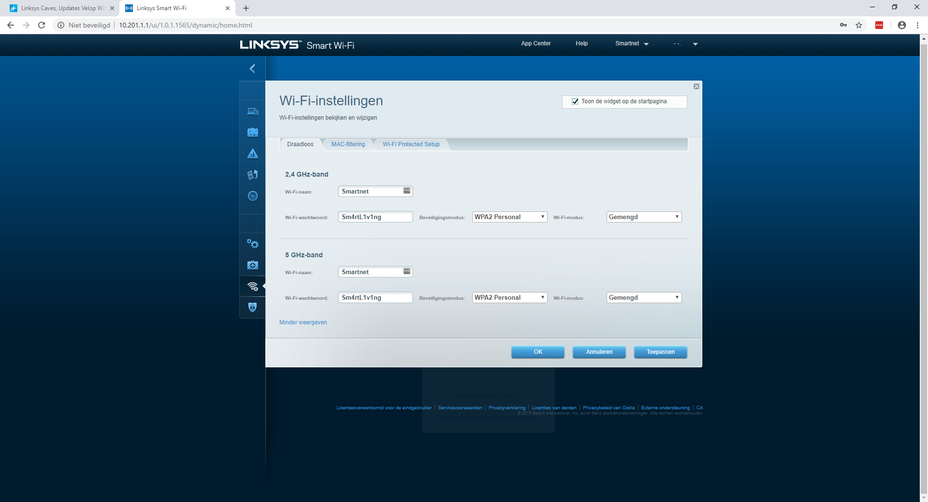This screenshot has height=502, width=928.
Task: Open Help in the header
Action: [582, 43]
